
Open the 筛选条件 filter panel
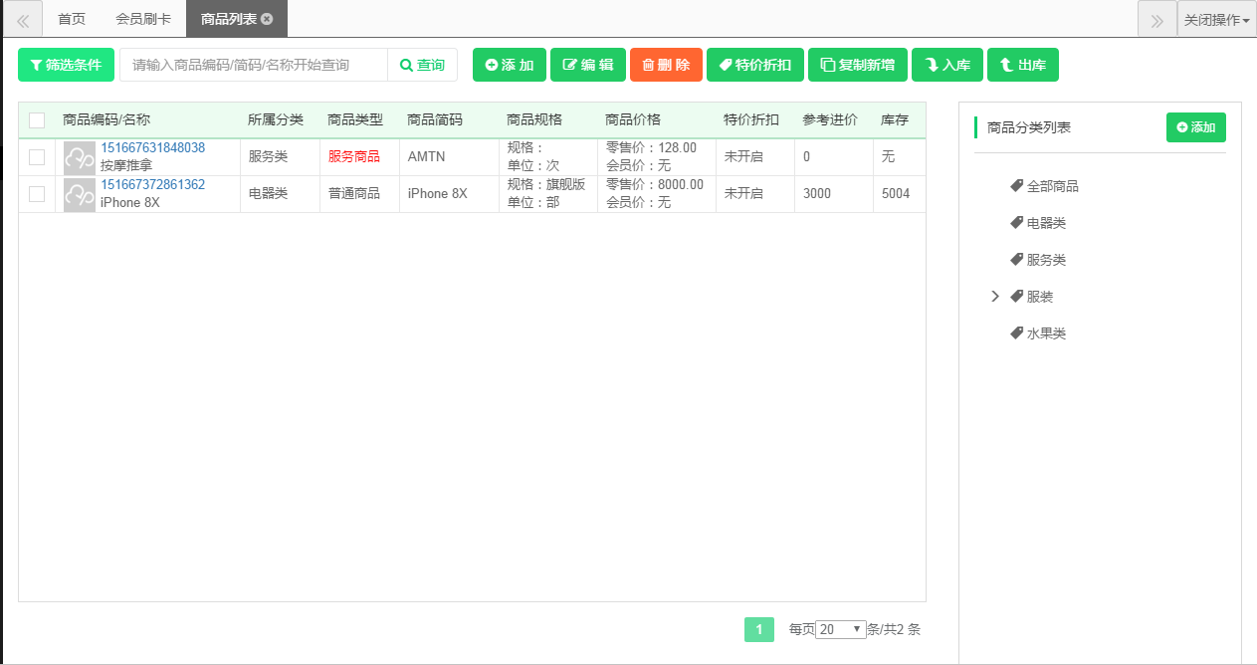coord(66,64)
